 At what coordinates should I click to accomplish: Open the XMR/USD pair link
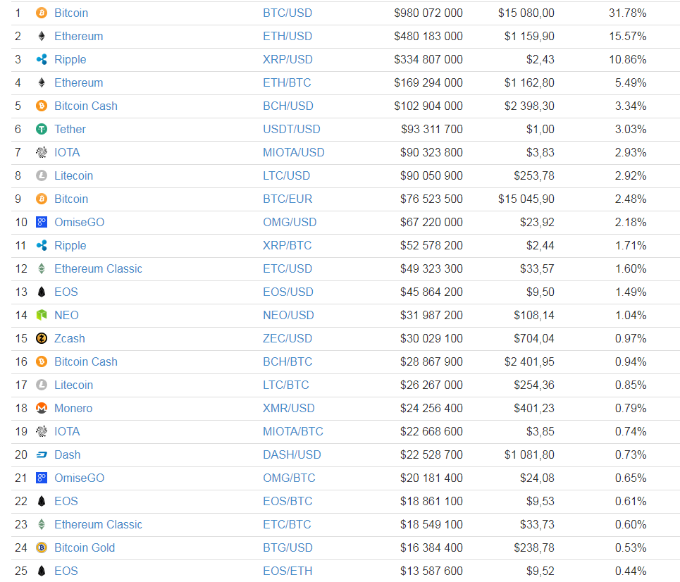click(x=289, y=408)
